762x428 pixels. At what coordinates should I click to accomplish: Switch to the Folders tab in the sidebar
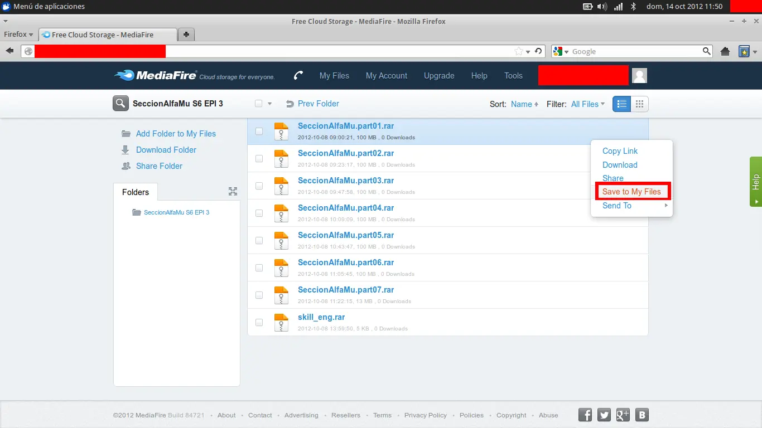[x=136, y=192]
